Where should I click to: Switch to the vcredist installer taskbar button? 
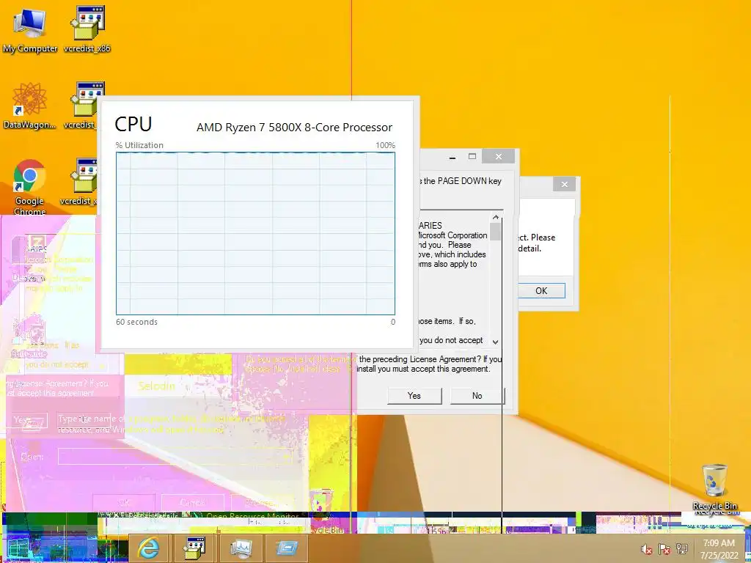click(194, 548)
